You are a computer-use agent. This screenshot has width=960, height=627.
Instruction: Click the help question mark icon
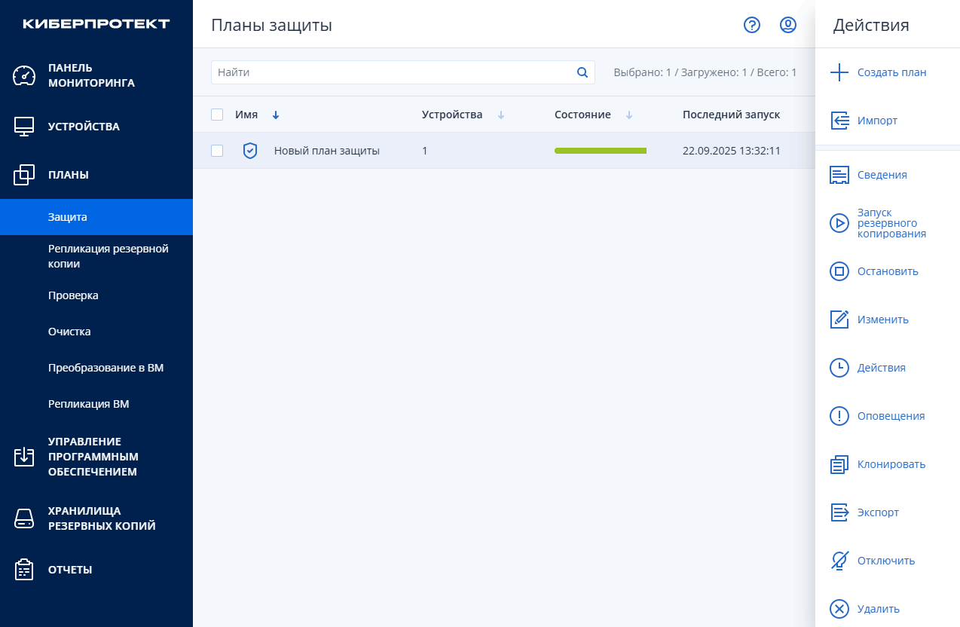[x=751, y=25]
